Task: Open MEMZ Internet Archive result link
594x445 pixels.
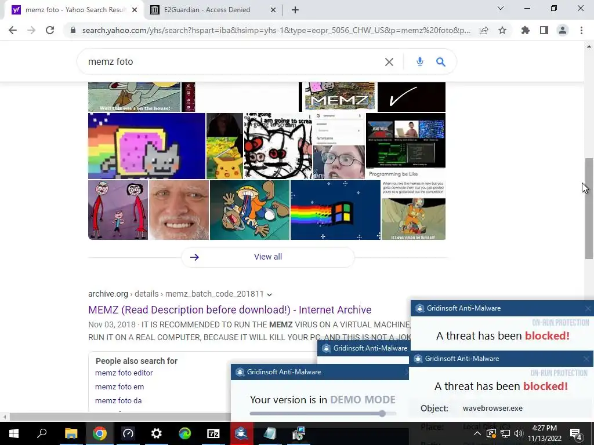Action: pos(230,310)
